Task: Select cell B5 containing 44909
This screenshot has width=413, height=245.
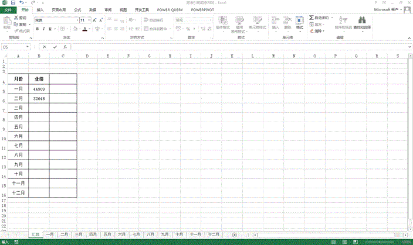Action: [39, 89]
